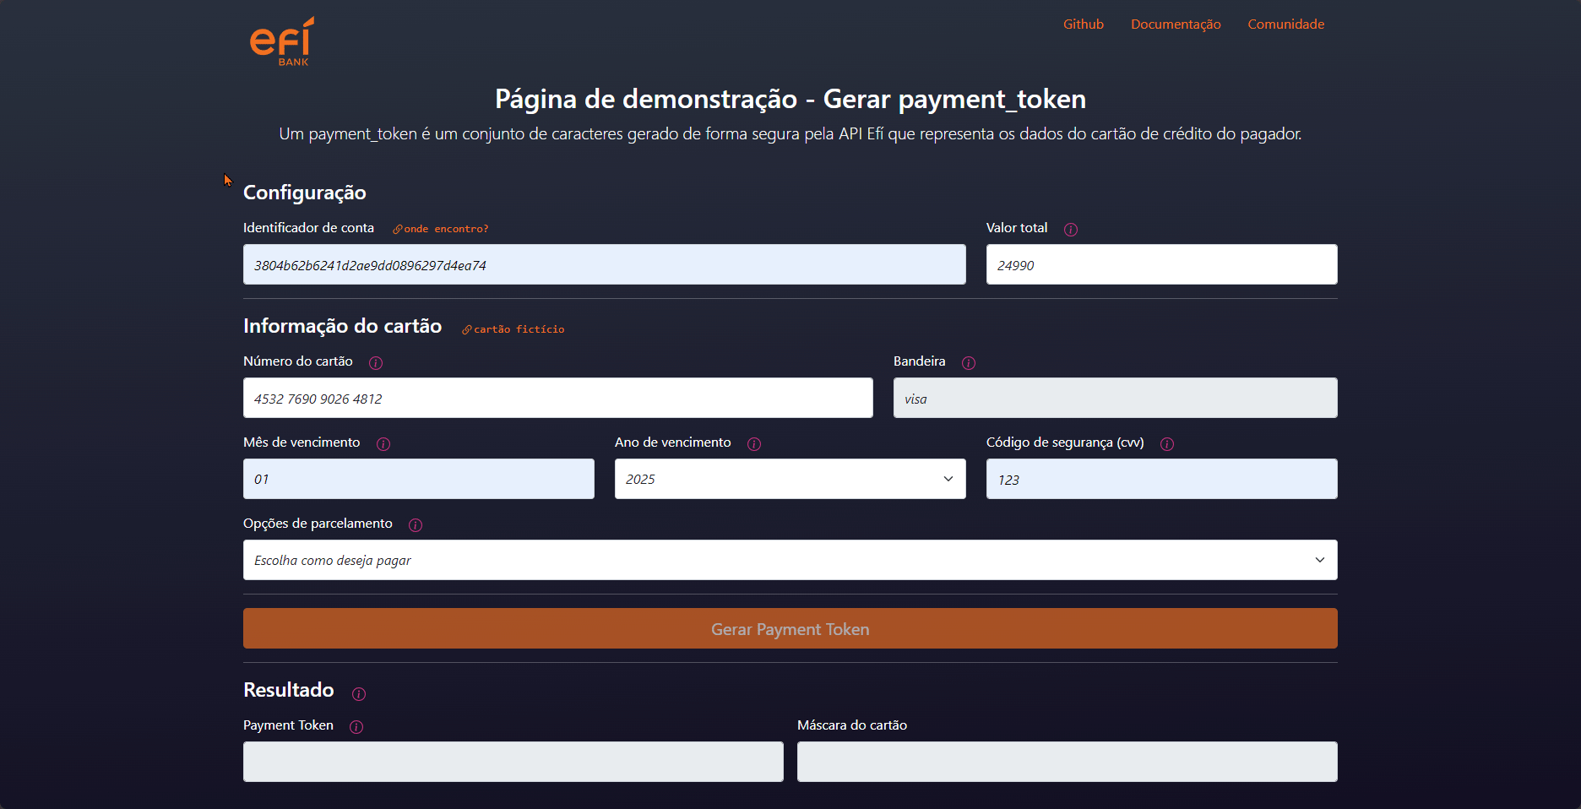The height and width of the screenshot is (809, 1581).
Task: Show the Resultado info icon
Action: click(359, 694)
